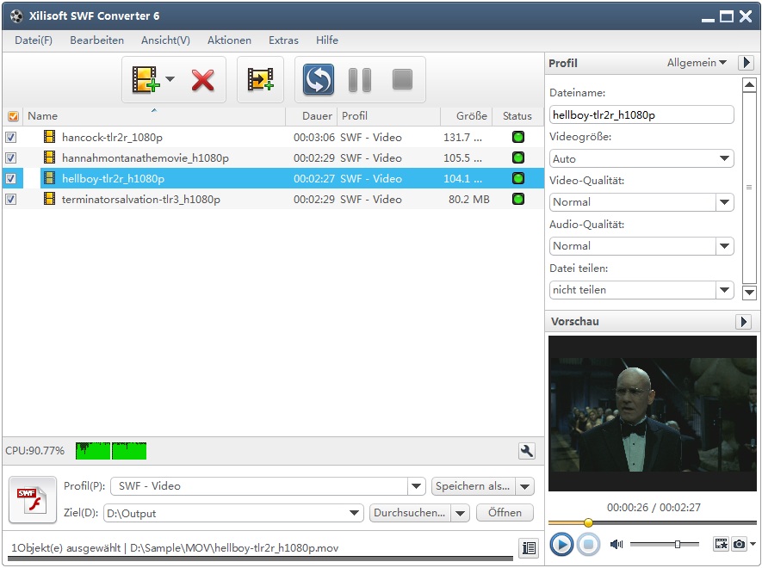
Task: Click status light of hancock-tlr2r_1080p
Action: coord(518,137)
